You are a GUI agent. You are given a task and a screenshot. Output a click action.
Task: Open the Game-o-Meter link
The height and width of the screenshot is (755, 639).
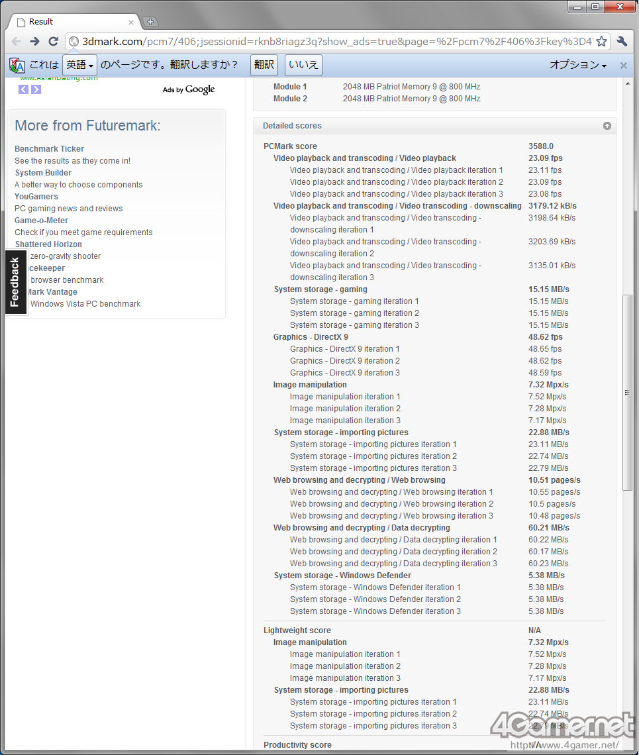[x=42, y=220]
